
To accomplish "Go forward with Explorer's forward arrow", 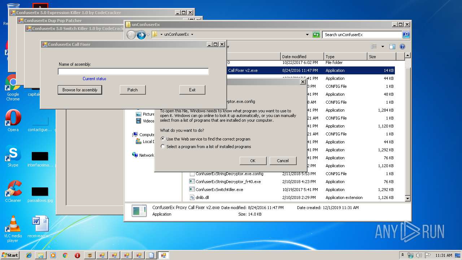I will [x=141, y=35].
